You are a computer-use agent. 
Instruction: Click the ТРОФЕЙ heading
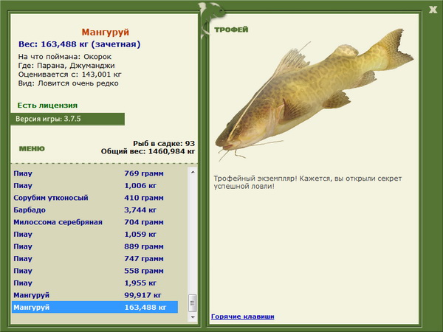pyautogui.click(x=231, y=30)
